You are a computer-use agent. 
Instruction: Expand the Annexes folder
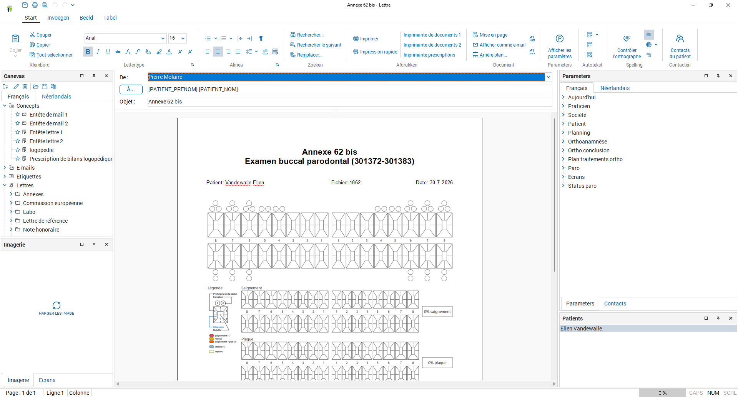pos(11,194)
